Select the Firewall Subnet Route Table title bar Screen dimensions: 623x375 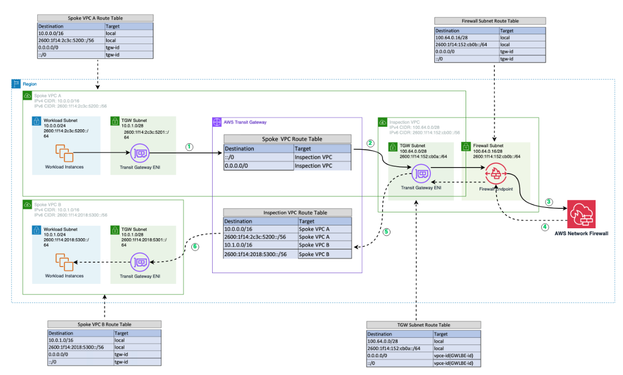tap(490, 20)
